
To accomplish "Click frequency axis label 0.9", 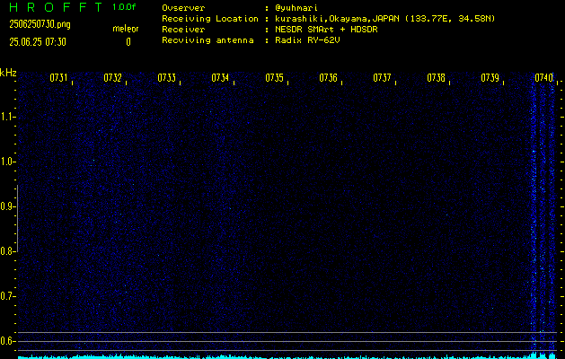I will click(x=7, y=206).
